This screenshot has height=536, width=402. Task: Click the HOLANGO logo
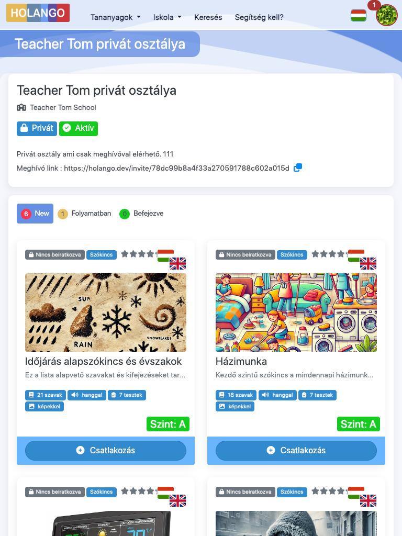(38, 13)
